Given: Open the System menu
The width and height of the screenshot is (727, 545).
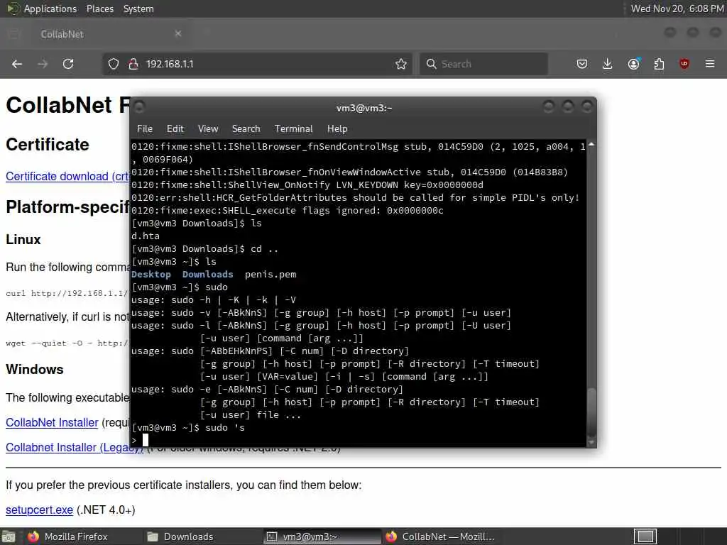Looking at the screenshot, I should pyautogui.click(x=138, y=9).
